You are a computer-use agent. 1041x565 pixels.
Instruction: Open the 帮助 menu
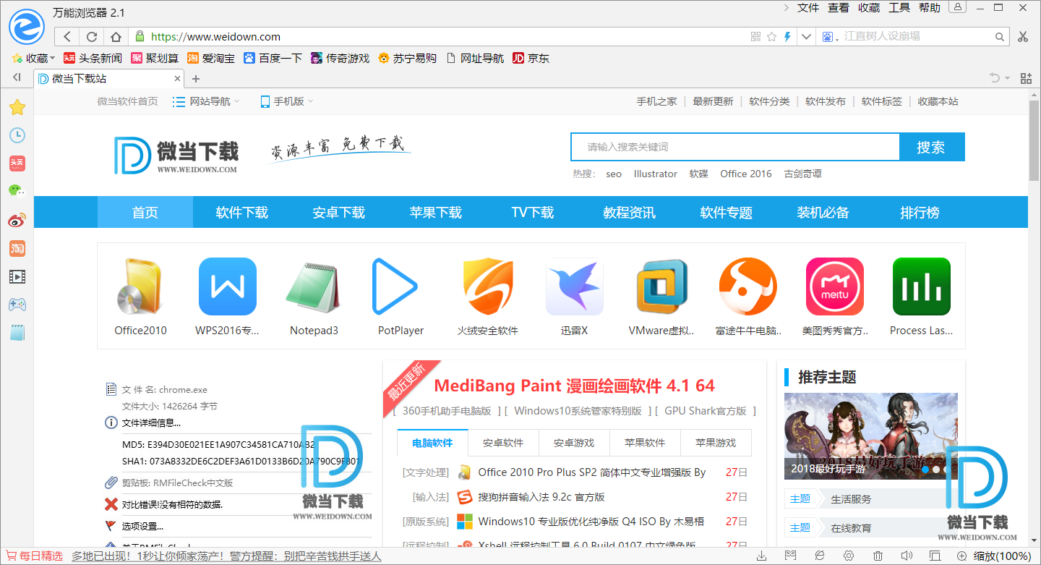click(930, 7)
